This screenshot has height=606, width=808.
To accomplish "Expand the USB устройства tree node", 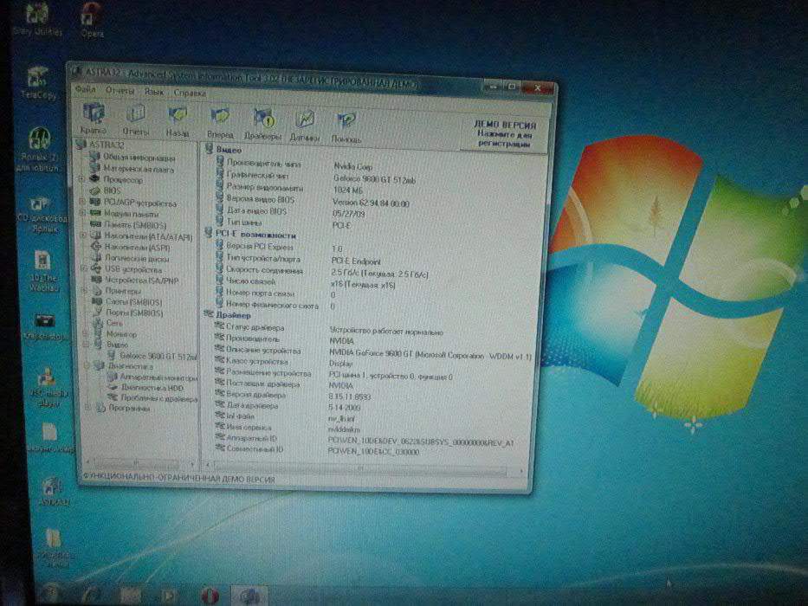I will point(83,268).
